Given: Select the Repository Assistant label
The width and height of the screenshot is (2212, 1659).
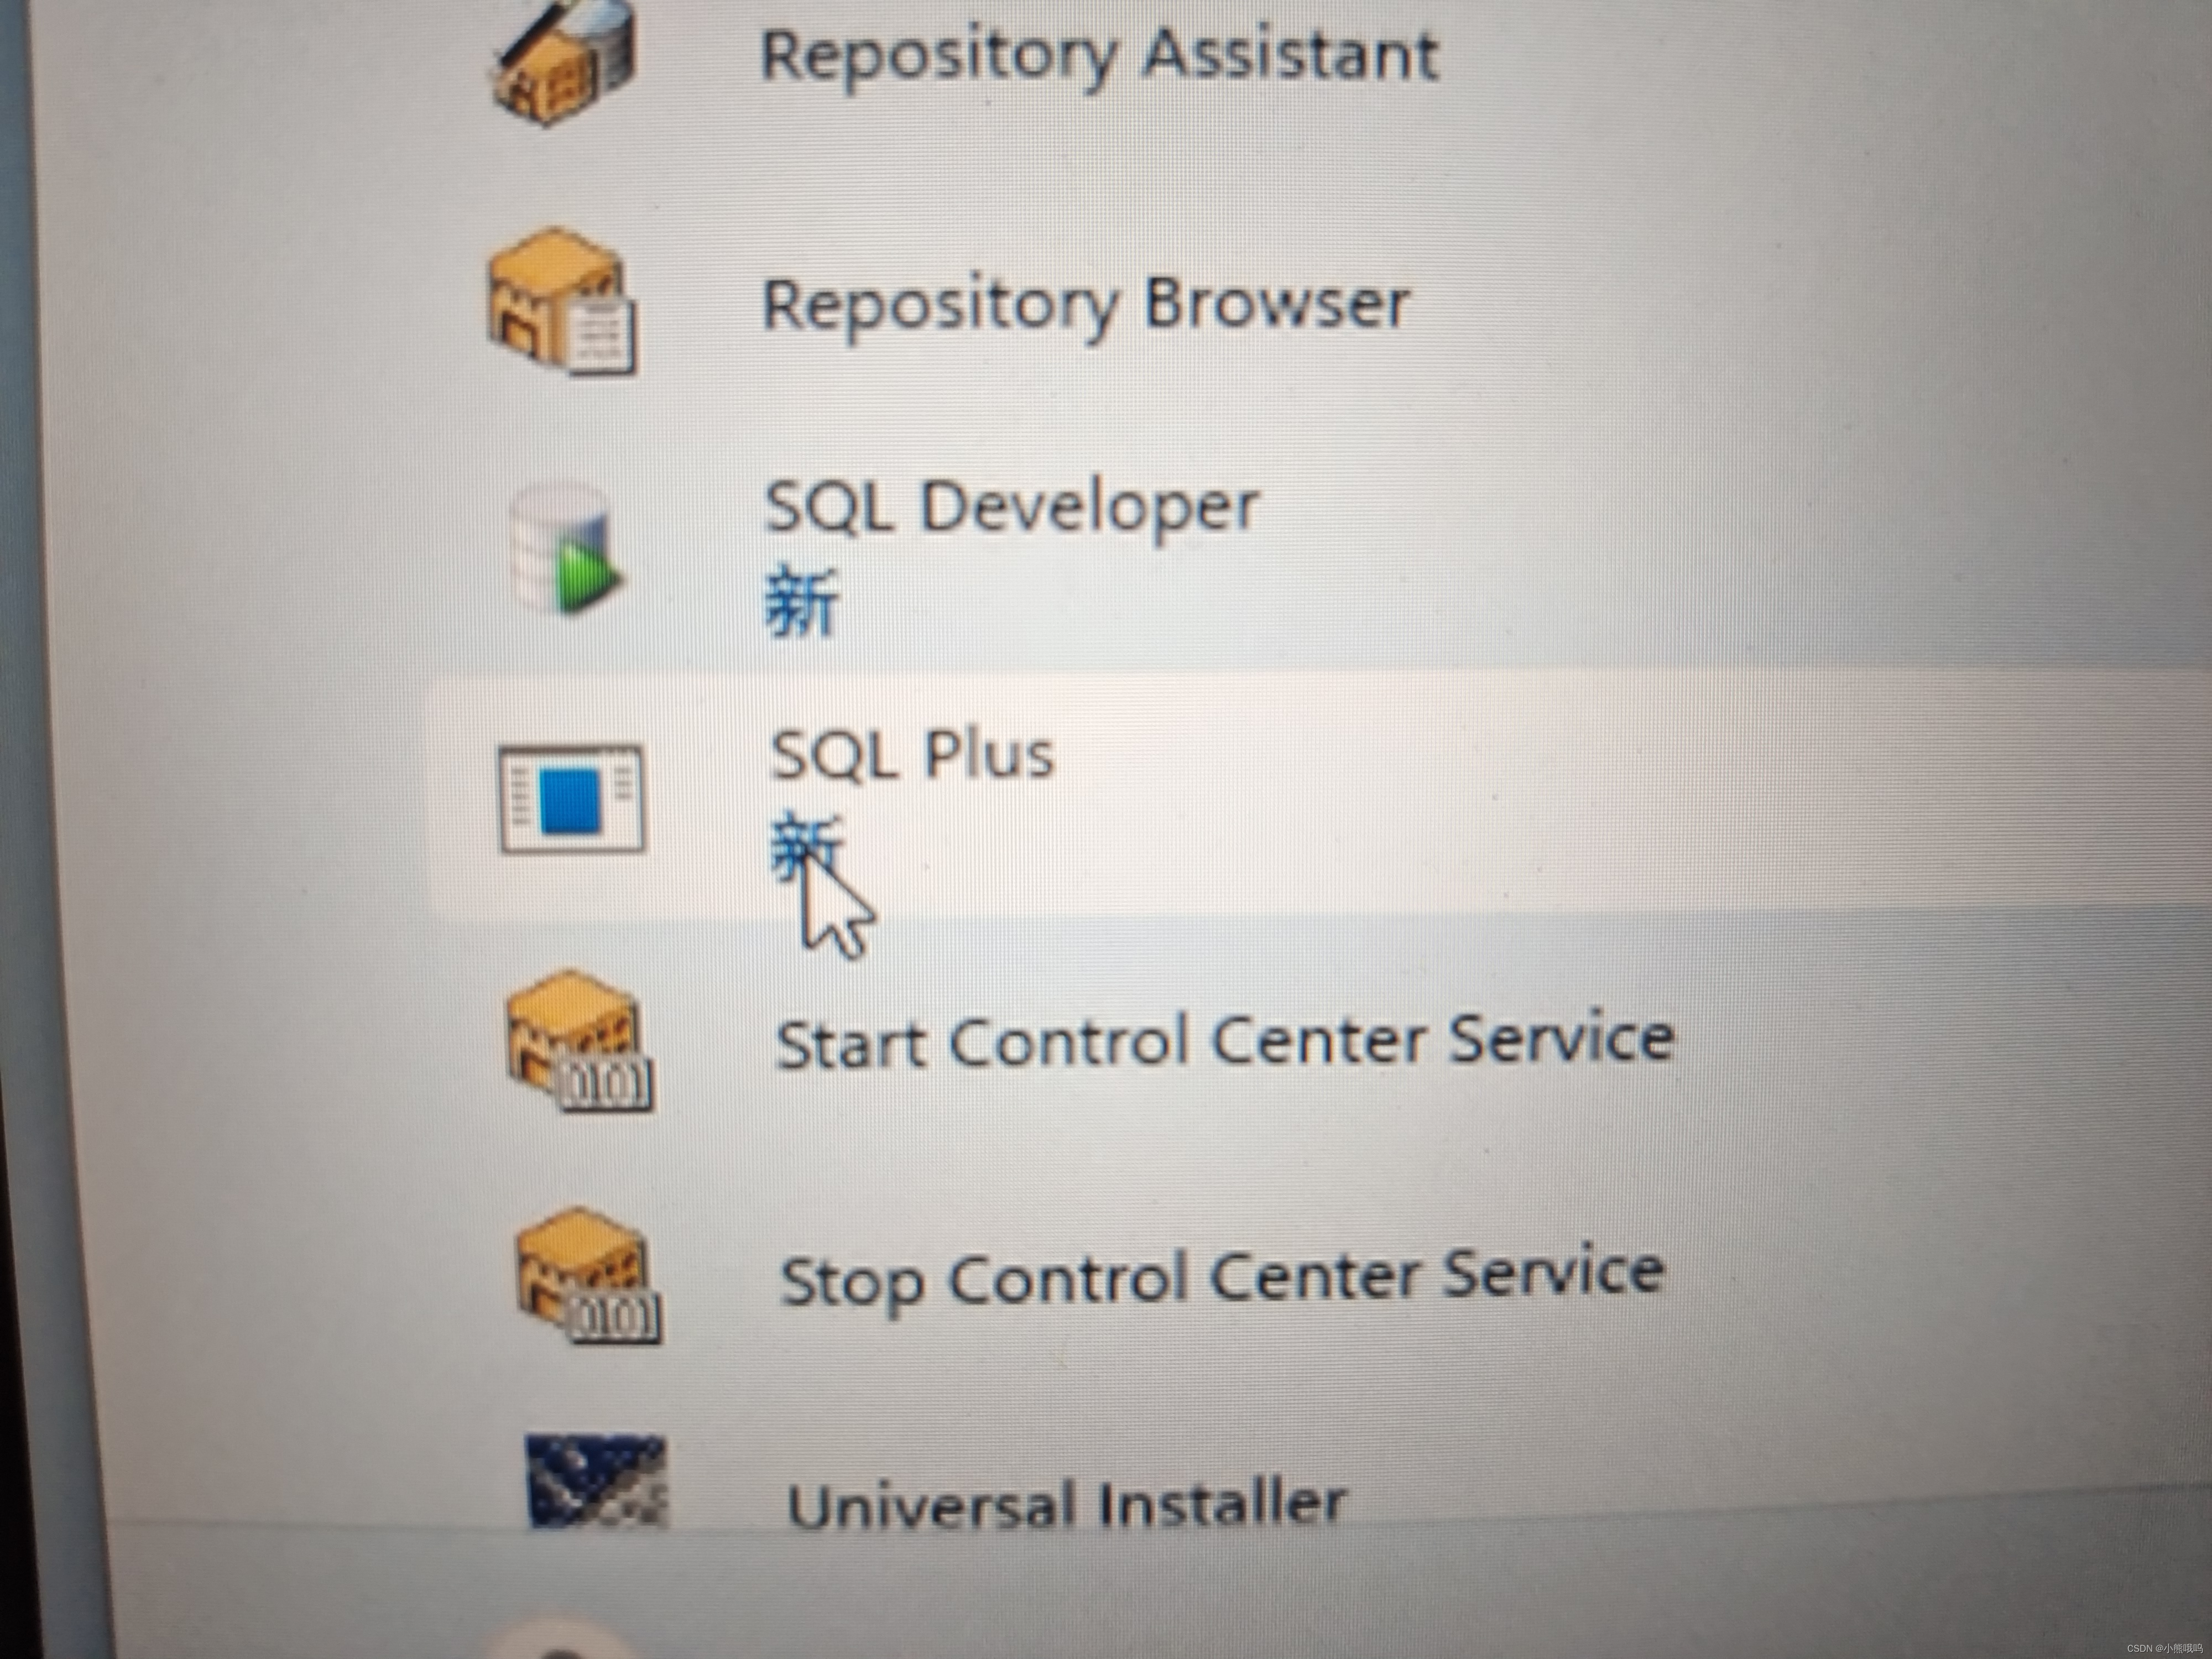Looking at the screenshot, I should (1099, 57).
